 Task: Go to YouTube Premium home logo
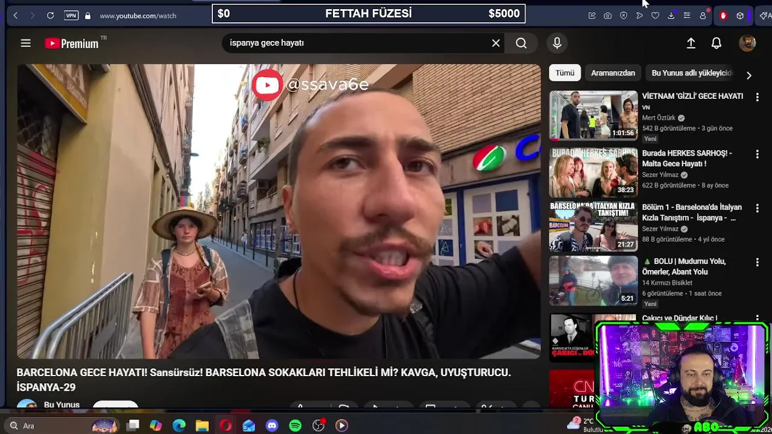coord(72,43)
